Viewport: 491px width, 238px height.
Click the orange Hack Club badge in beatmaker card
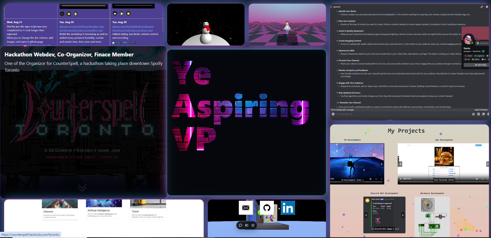coord(129,13)
